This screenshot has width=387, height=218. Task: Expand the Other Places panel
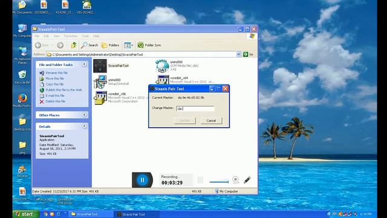pos(84,114)
